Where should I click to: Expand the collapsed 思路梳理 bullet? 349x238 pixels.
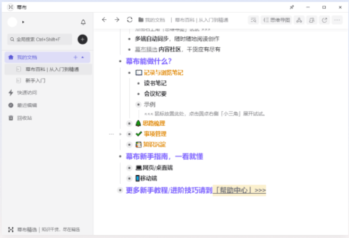pos(129,124)
